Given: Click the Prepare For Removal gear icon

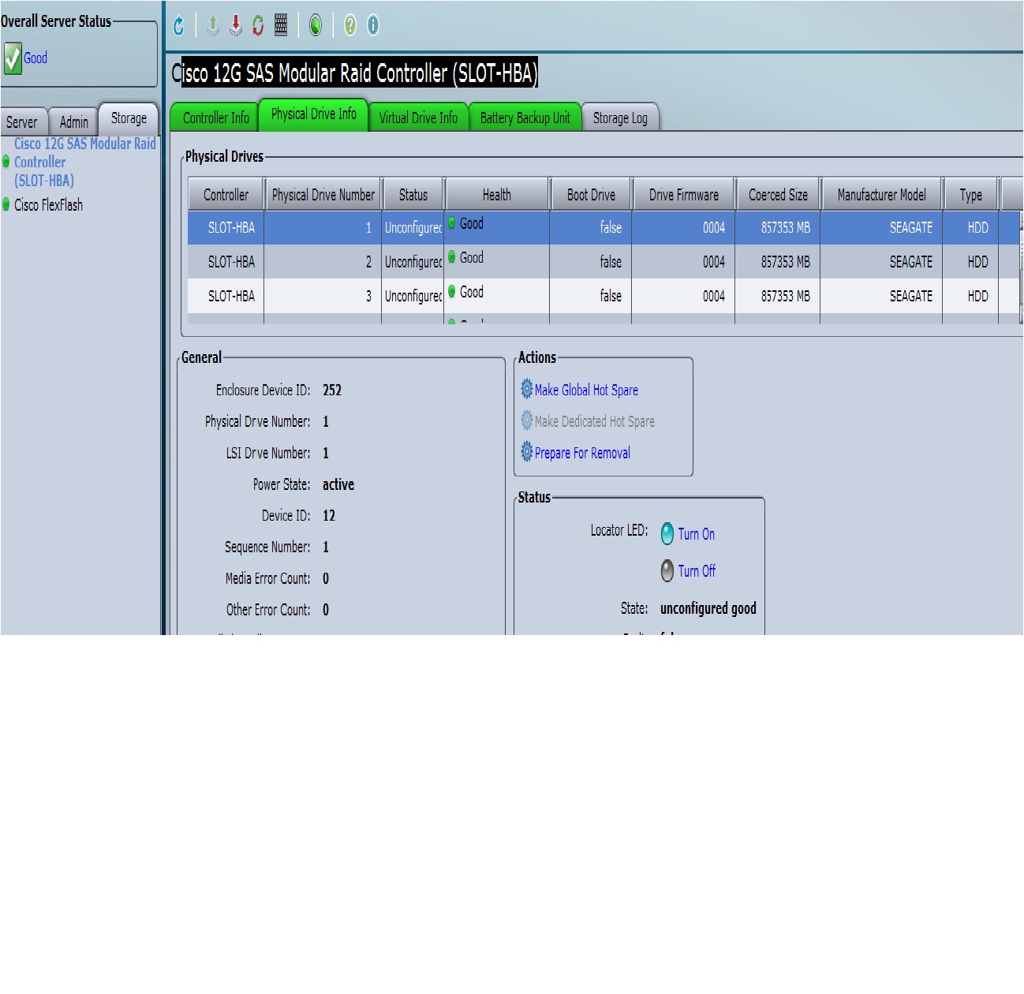Looking at the screenshot, I should pyautogui.click(x=527, y=452).
